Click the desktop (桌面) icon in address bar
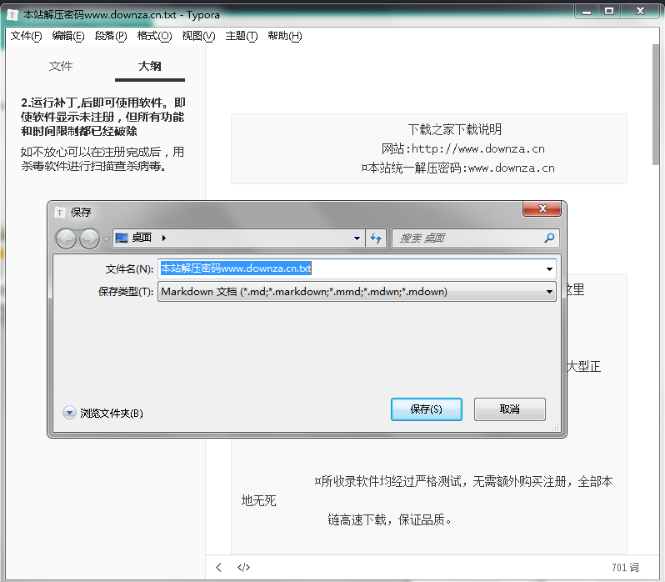The image size is (665, 582). [x=122, y=238]
